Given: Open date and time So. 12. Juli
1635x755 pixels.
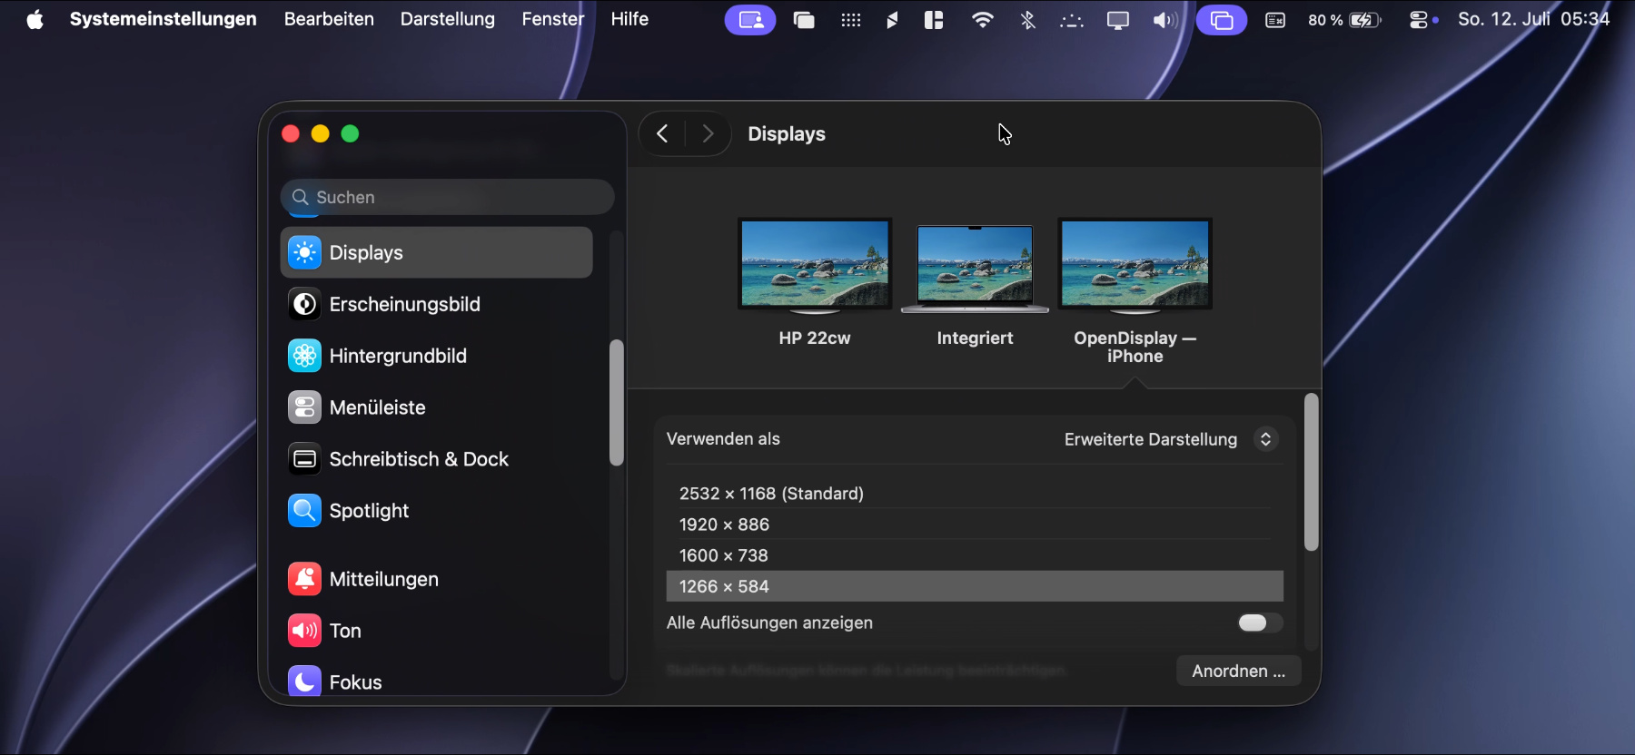Looking at the screenshot, I should click(x=1534, y=19).
